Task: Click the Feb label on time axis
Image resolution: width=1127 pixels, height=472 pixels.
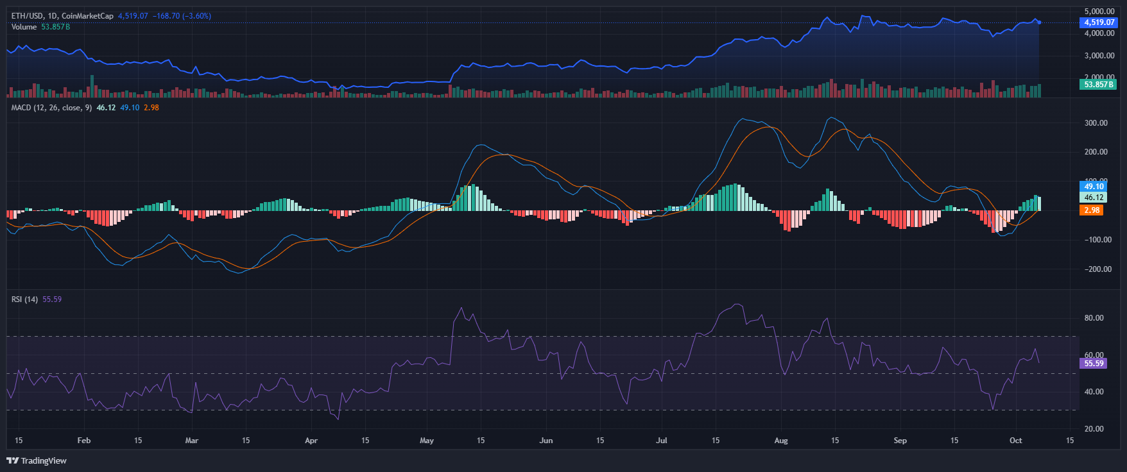Action: [x=83, y=441]
